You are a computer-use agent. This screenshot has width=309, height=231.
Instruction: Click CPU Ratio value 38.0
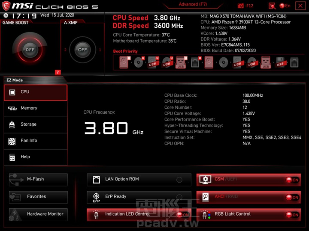246,101
